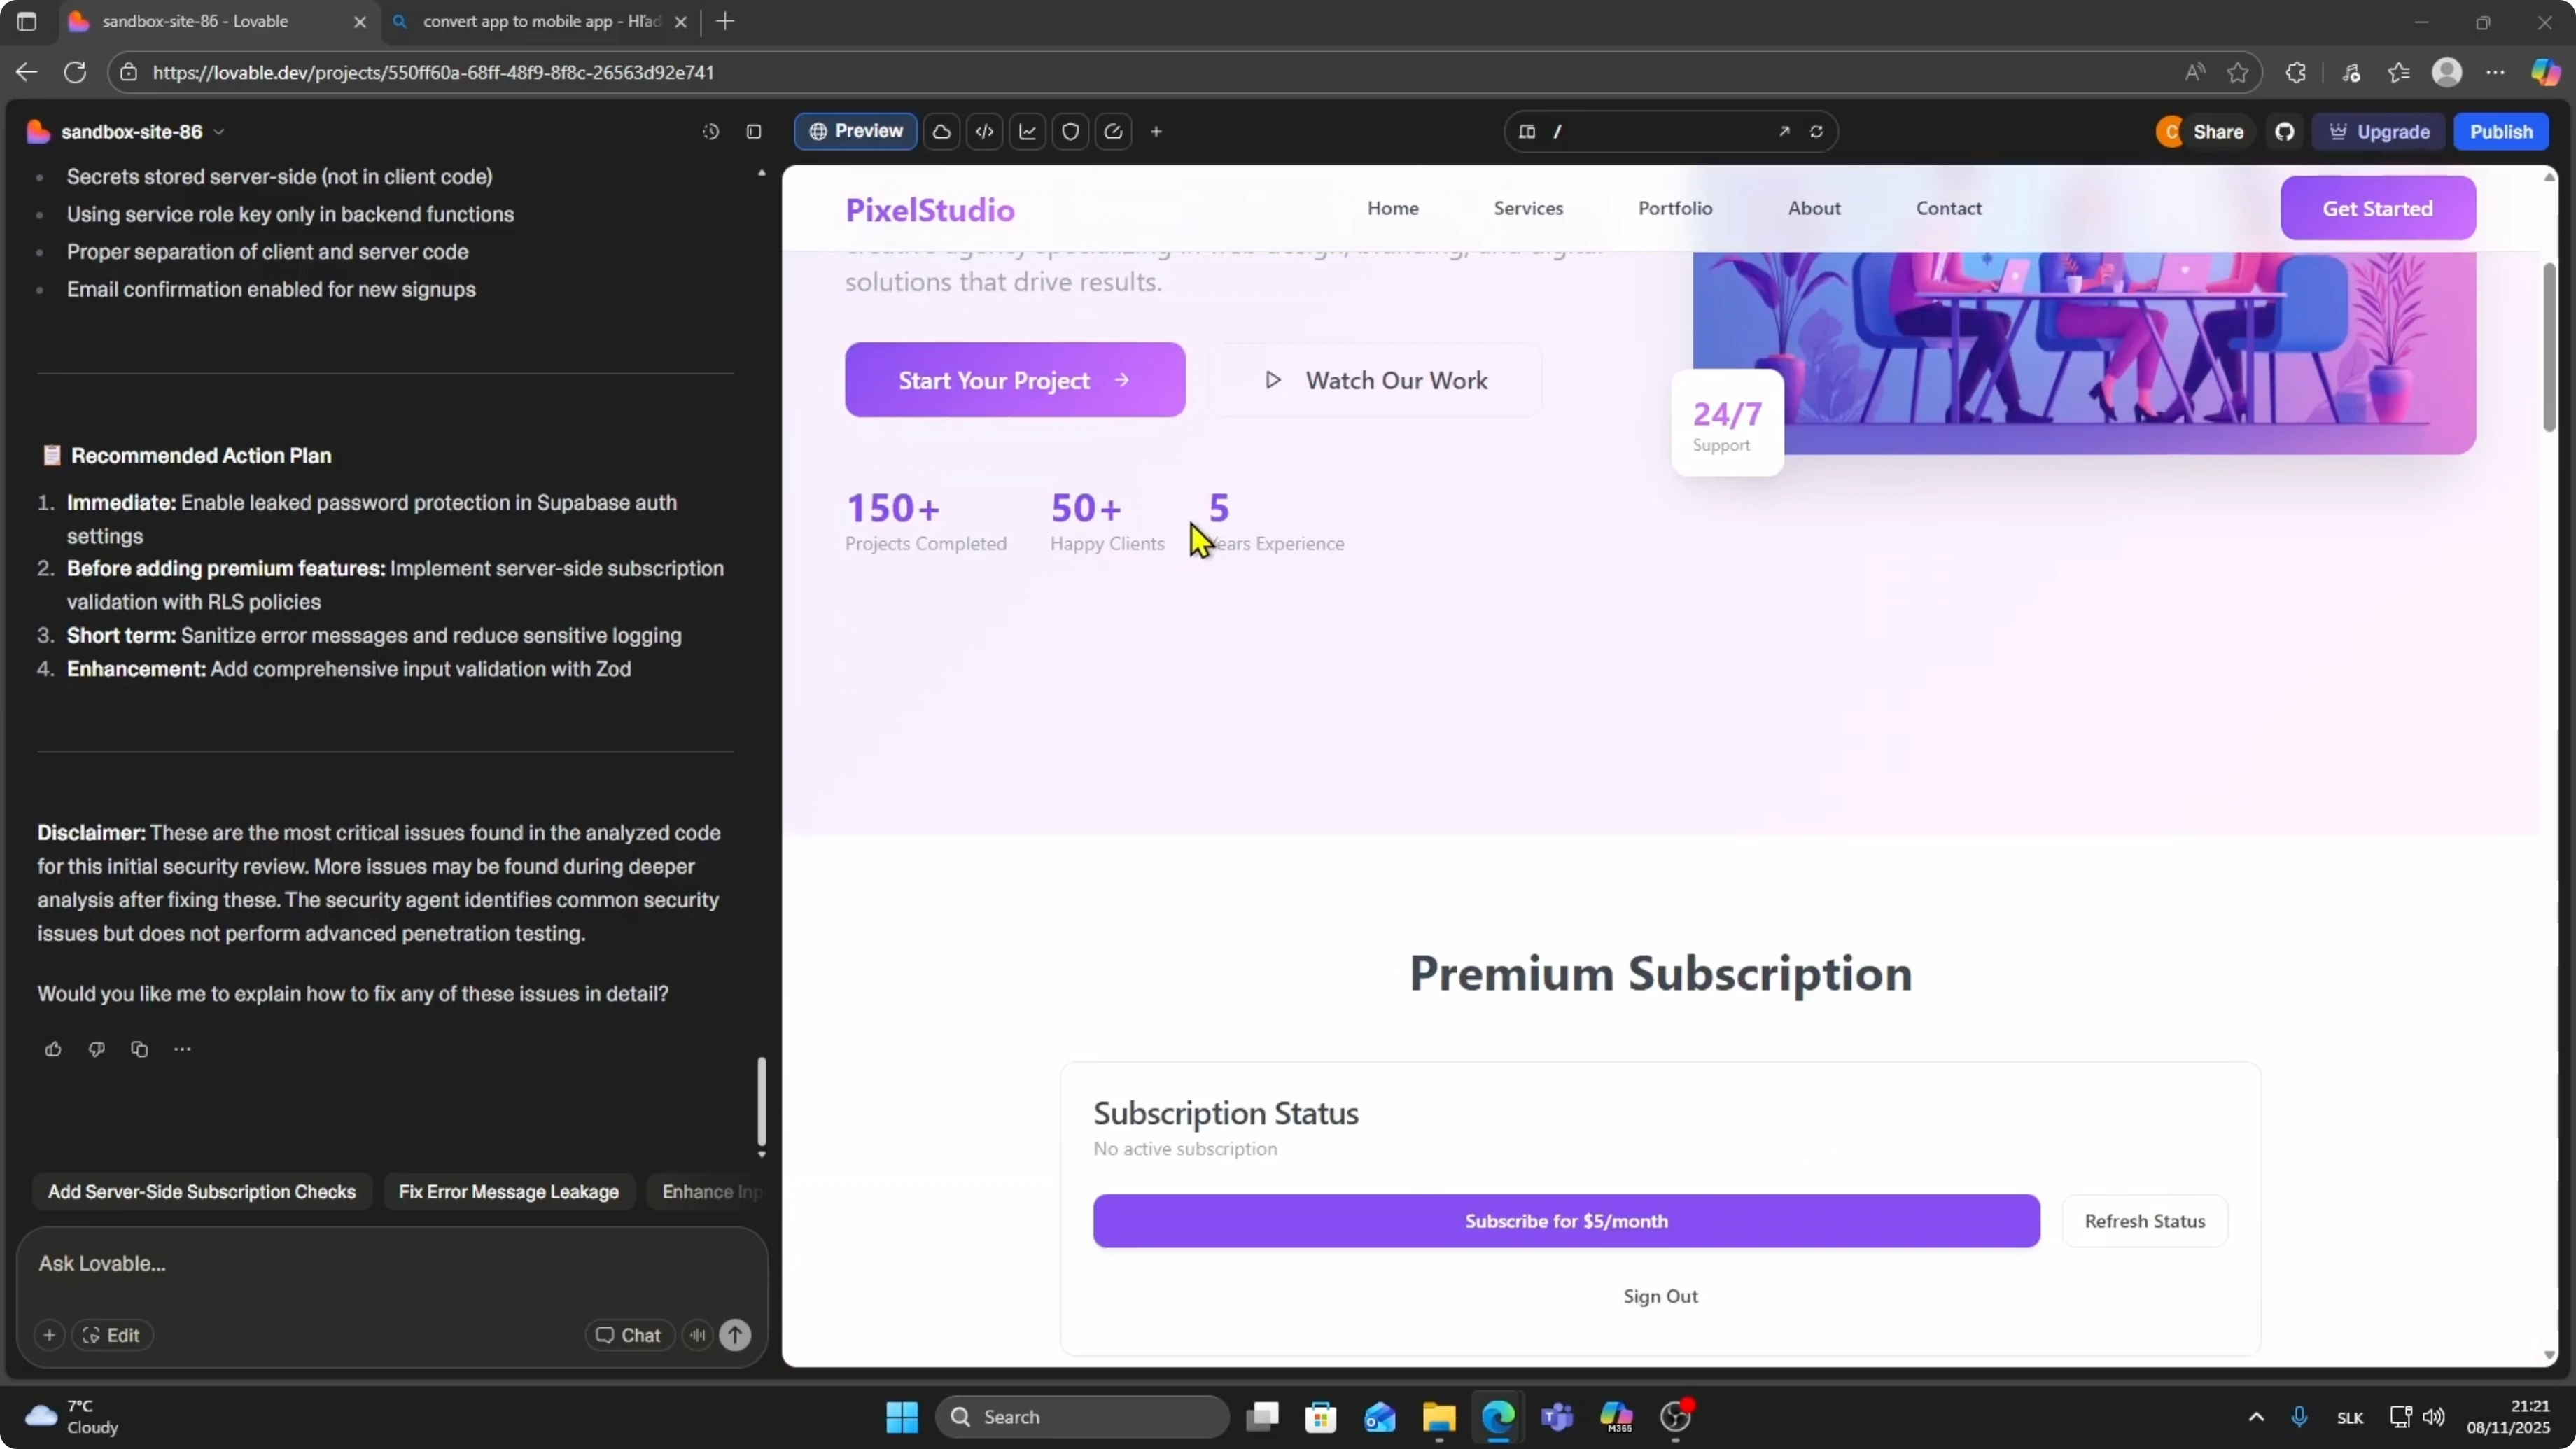
Task: Click Watch Our Work button
Action: 1375,380
